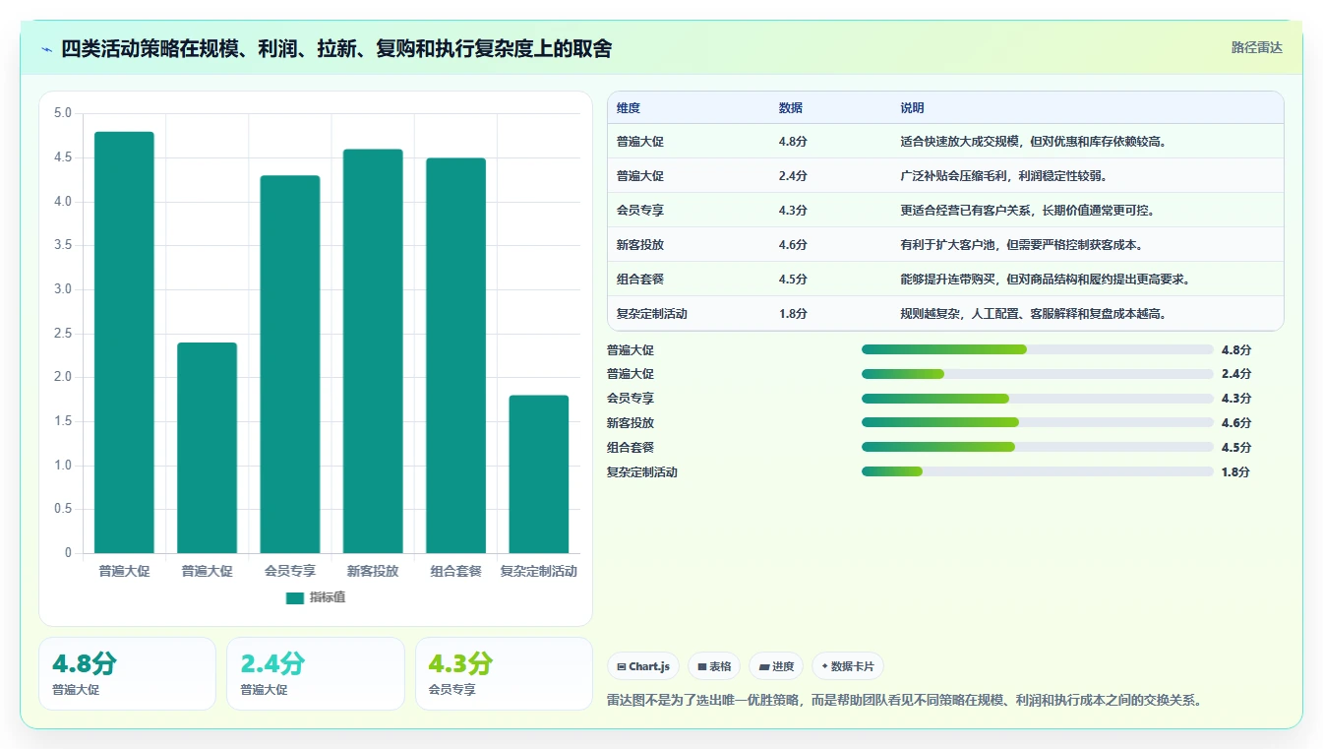Click the Chart.js tag chip
The width and height of the screenshot is (1323, 749).
pos(643,666)
